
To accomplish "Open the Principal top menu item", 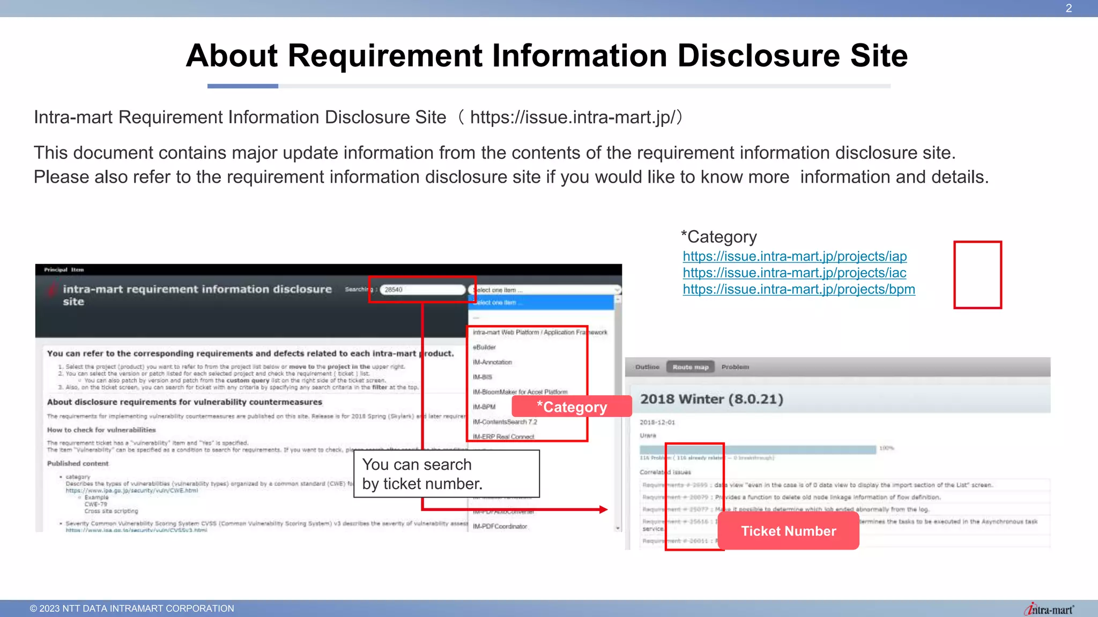I will pyautogui.click(x=55, y=270).
